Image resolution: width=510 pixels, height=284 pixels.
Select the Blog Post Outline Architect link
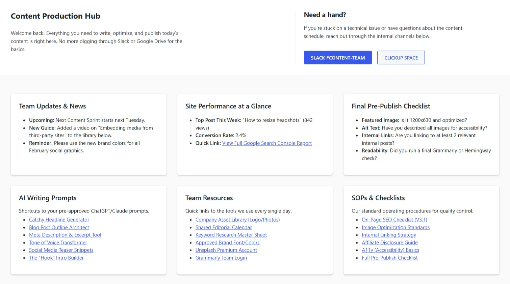pos(59,227)
